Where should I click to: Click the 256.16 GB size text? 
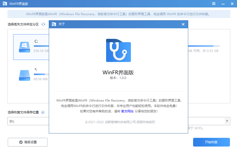41,51
